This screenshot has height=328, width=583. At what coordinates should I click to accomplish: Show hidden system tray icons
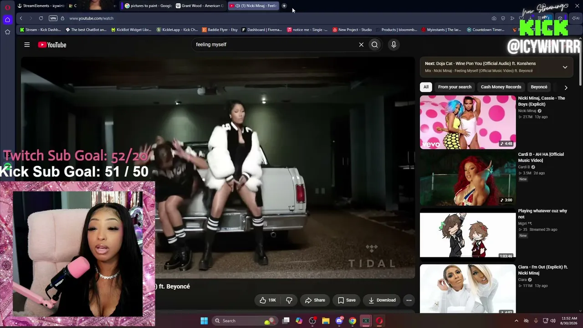[516, 321]
